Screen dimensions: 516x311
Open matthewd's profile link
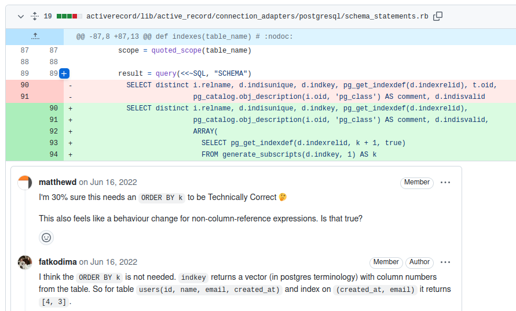tap(57, 182)
